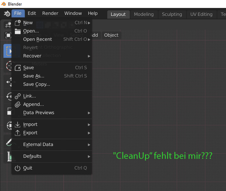Click the Quit power icon

coord(18,168)
